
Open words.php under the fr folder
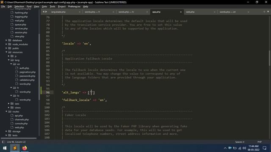coord(25,92)
